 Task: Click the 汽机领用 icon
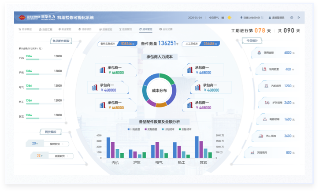pos(265,86)
